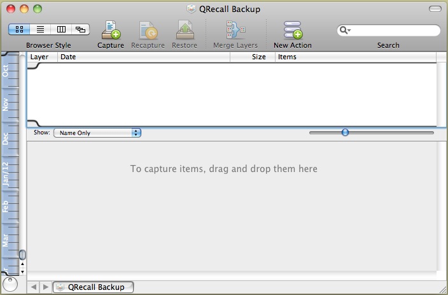Viewport: 448px width, 295px height.
Task: Click the round dial at the timeline bottom
Action: click(x=10, y=284)
